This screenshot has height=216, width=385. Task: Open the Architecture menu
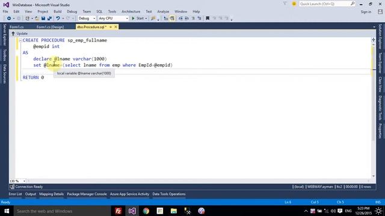131,11
